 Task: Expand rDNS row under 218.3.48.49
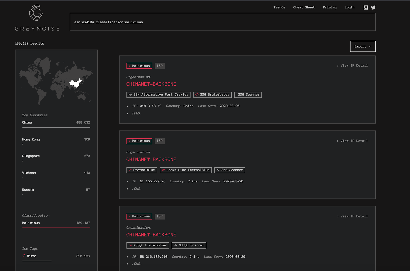click(x=127, y=113)
